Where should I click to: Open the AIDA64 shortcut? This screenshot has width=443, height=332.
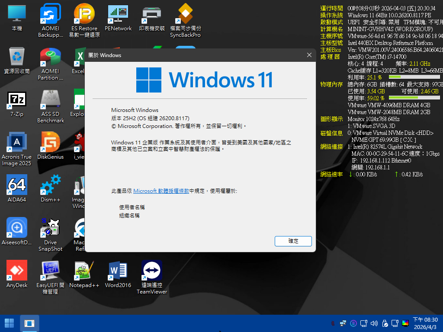tap(17, 186)
